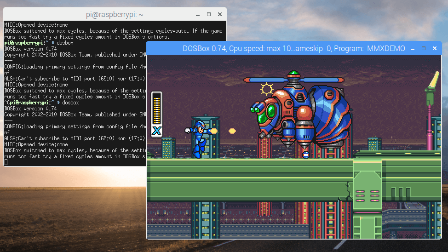Click the X emblem below health bar
This screenshot has height=252, width=448.
pos(157,131)
